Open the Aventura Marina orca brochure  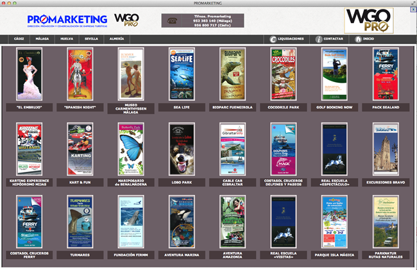182,221
